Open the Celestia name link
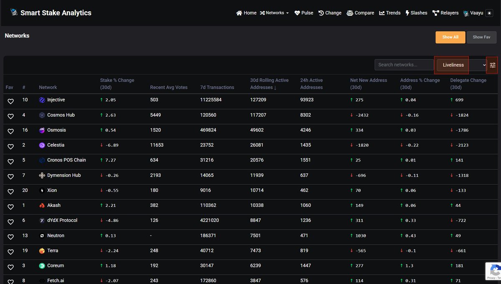This screenshot has height=284, width=501. (56, 145)
